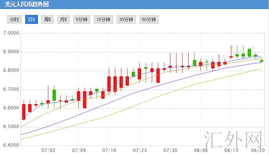Click the first large red candlestick at far left
269x155 pixels.
(24, 112)
